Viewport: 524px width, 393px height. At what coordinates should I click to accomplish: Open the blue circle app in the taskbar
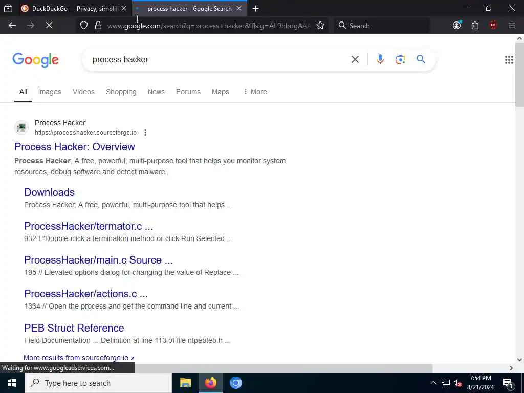click(x=235, y=383)
